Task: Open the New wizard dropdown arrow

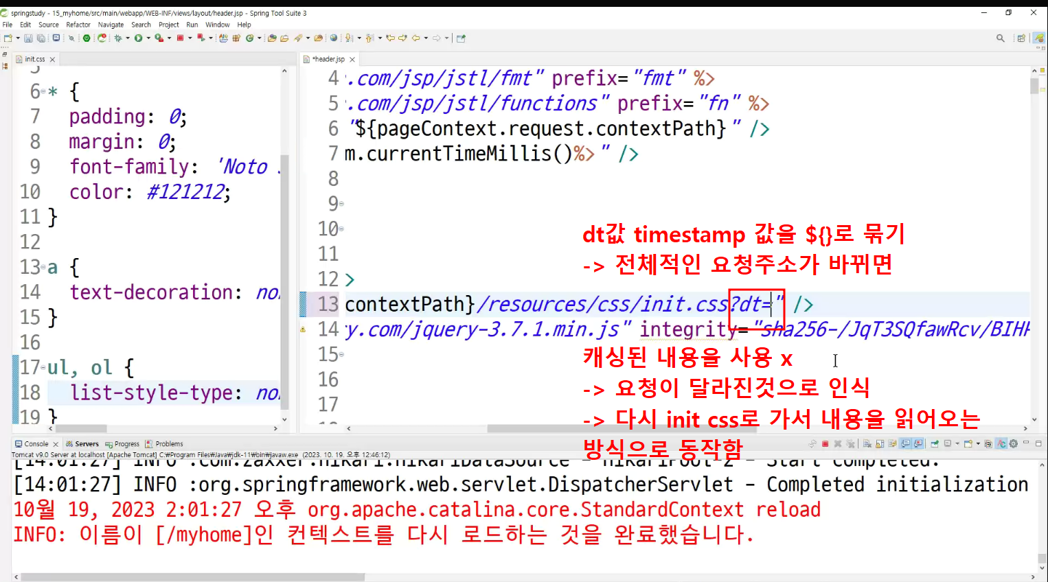Action: (x=18, y=38)
